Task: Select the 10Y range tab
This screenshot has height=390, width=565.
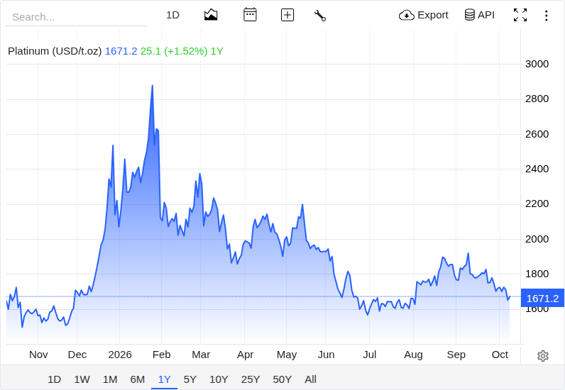Action: [x=219, y=379]
